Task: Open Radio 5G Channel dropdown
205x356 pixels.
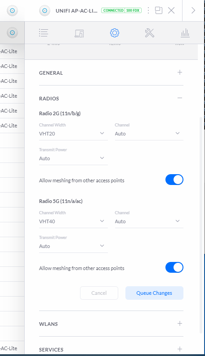Action: click(x=149, y=221)
